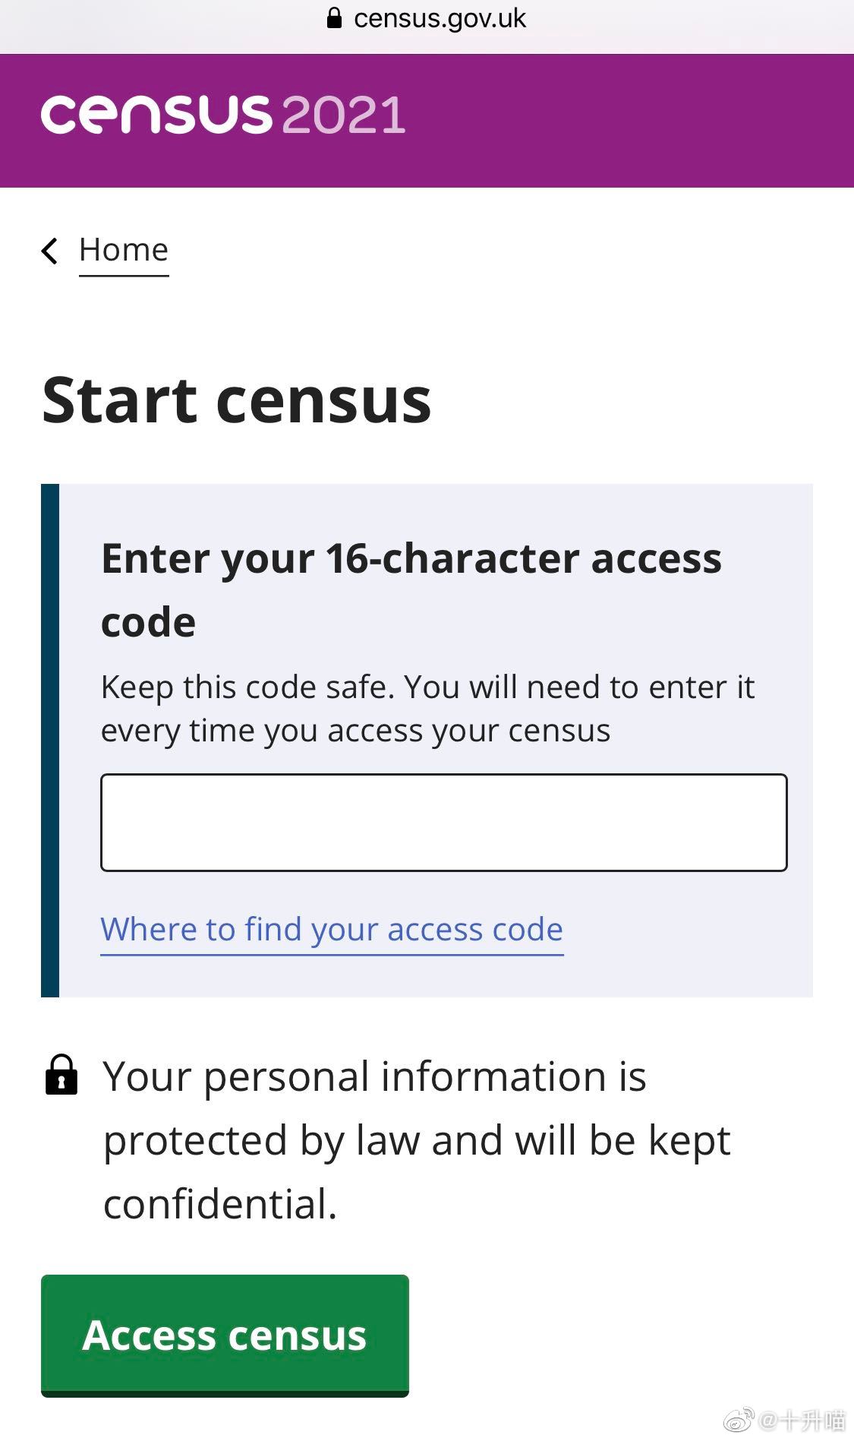Open the Home breadcrumb link
The image size is (854, 1441).
click(124, 250)
